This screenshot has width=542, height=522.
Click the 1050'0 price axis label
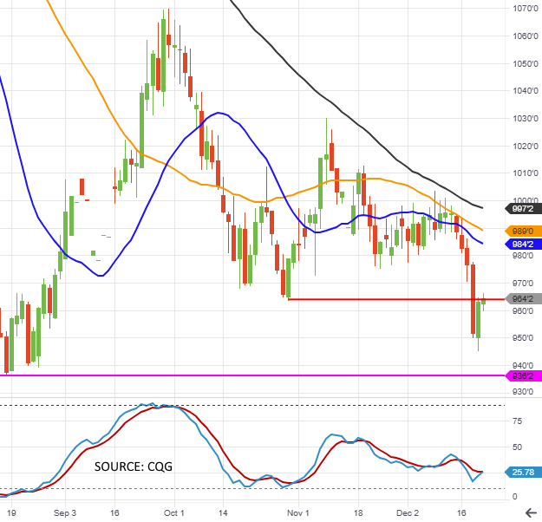526,63
